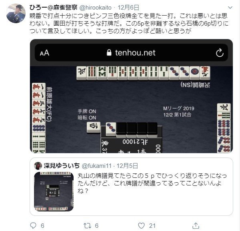The image size is (240, 231).
Task: Click the 12月5日 quoted tweet date
Action: pyautogui.click(x=127, y=166)
